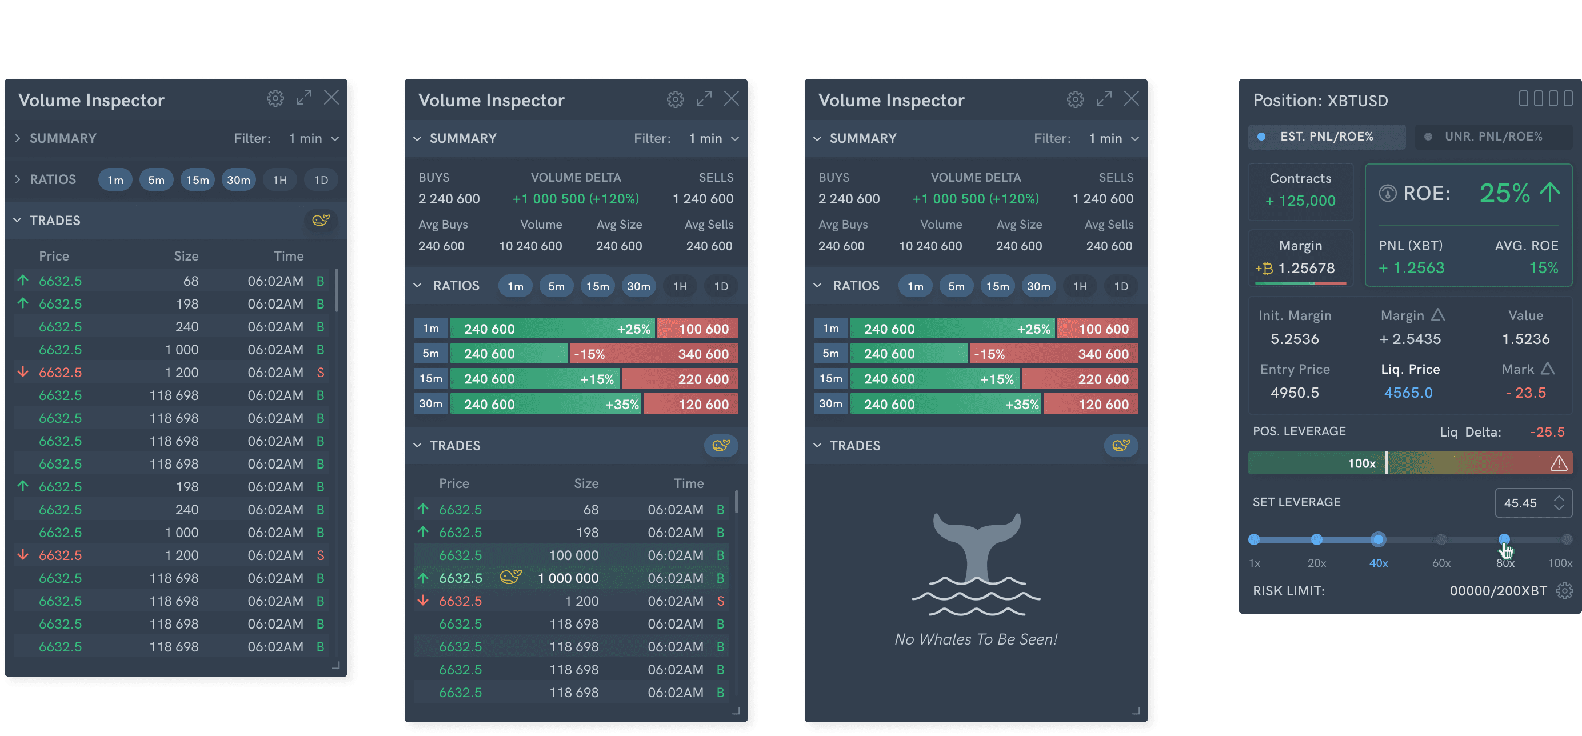Click the leverage warning triangle icon
The image size is (1582, 736).
pyautogui.click(x=1558, y=463)
